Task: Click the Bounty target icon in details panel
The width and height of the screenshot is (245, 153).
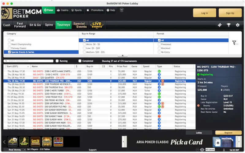Action: tap(198, 106)
